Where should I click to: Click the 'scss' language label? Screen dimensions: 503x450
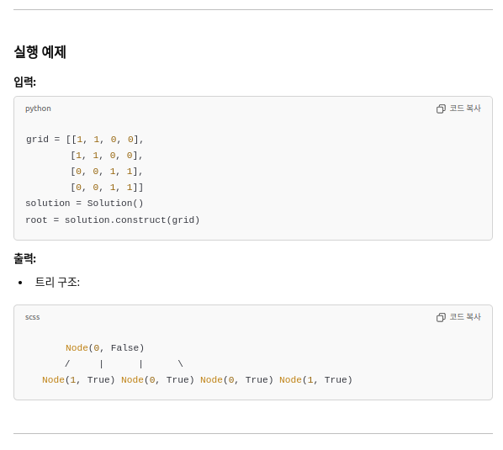33,317
